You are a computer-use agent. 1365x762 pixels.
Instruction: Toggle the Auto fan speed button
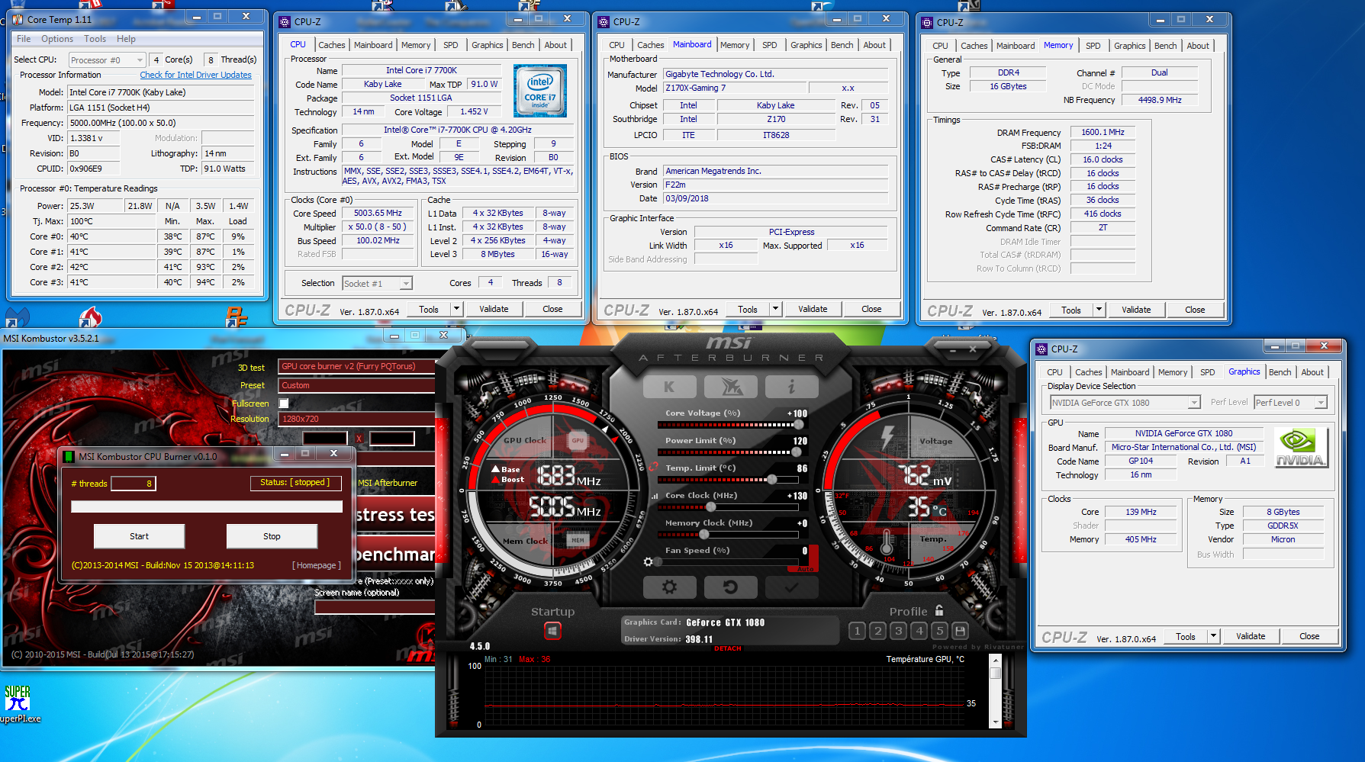[806, 568]
